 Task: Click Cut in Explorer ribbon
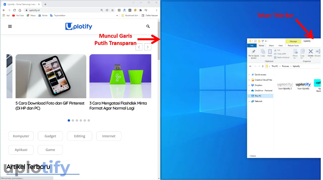coord(277,50)
